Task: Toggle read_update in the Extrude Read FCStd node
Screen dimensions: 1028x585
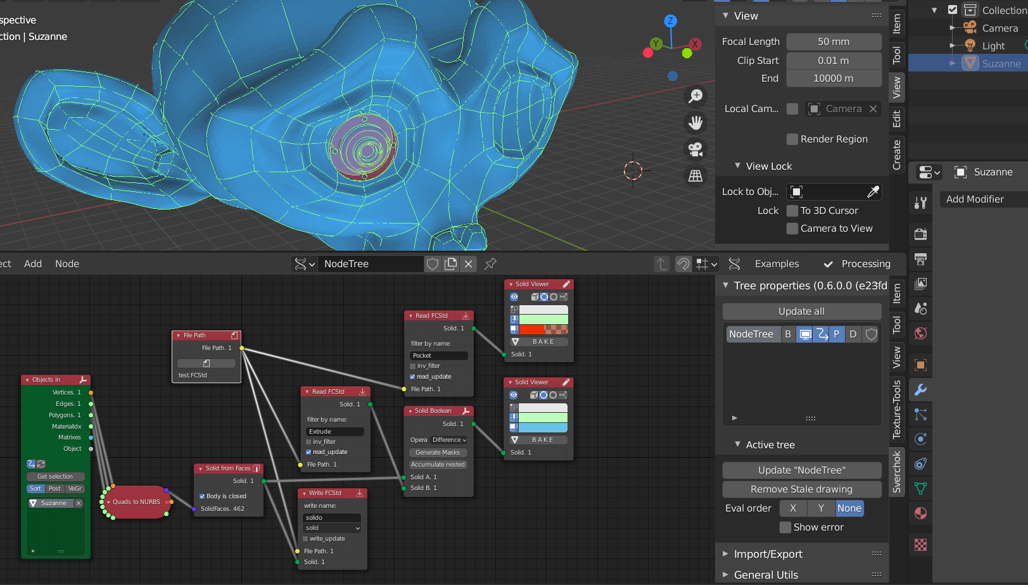Action: point(308,452)
